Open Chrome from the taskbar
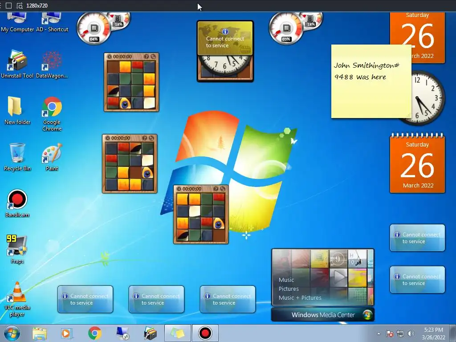Image resolution: width=456 pixels, height=342 pixels. coord(94,333)
